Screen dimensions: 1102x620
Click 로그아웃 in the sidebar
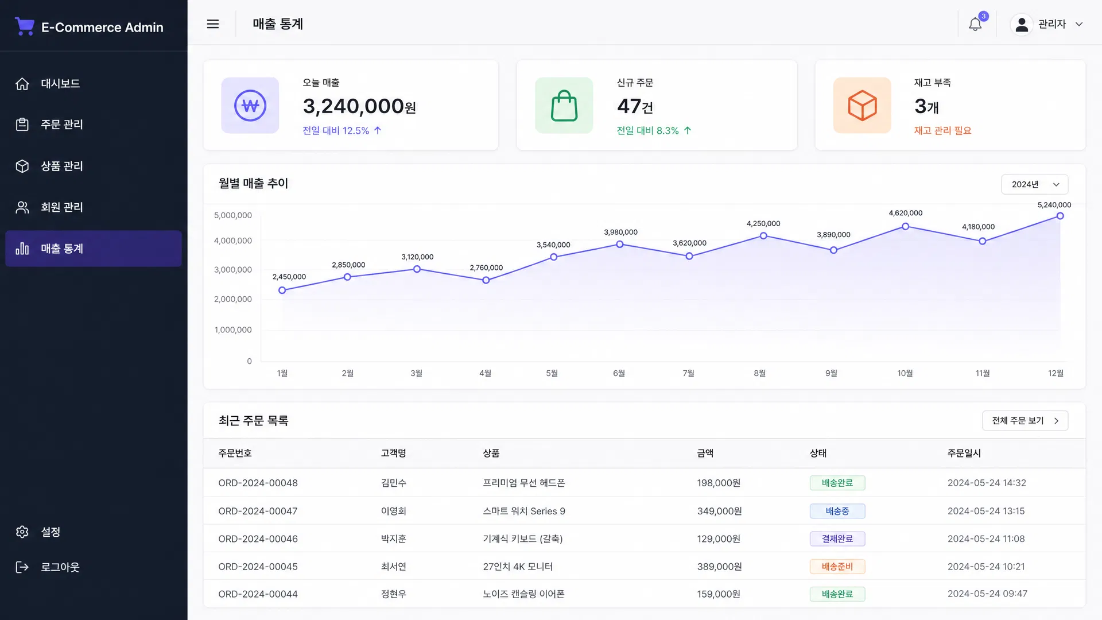point(94,567)
